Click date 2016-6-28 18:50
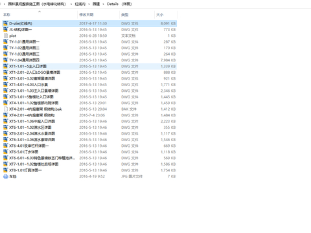The width and height of the screenshot is (311, 233). coord(93,36)
